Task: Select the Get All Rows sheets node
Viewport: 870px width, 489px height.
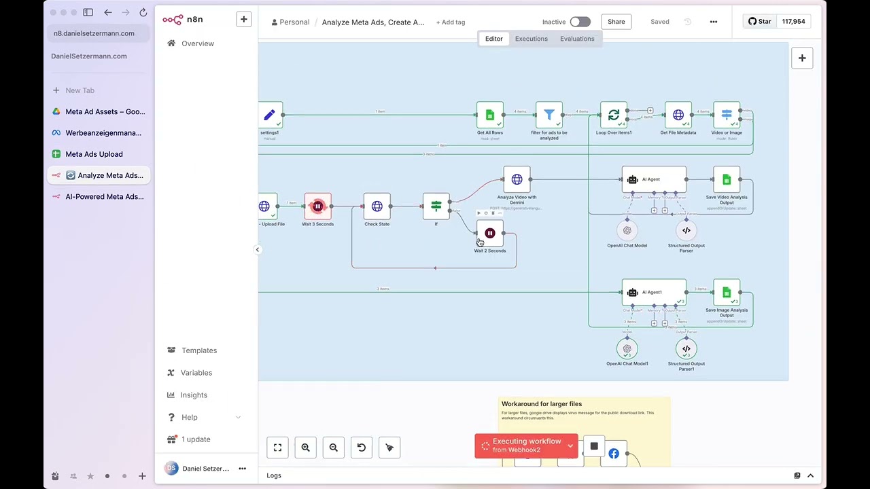Action: 489,115
